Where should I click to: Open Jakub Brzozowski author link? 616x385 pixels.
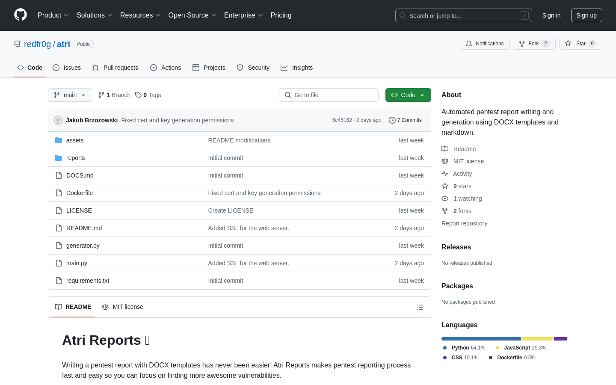[x=92, y=120]
